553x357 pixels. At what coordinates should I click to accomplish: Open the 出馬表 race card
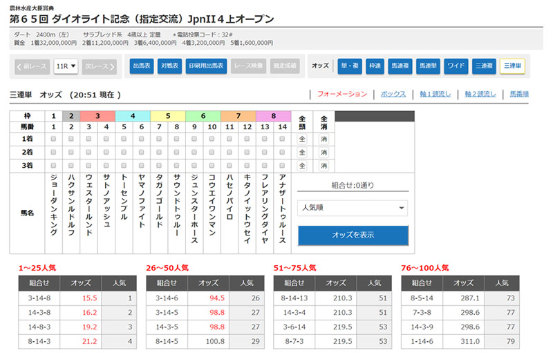[141, 66]
